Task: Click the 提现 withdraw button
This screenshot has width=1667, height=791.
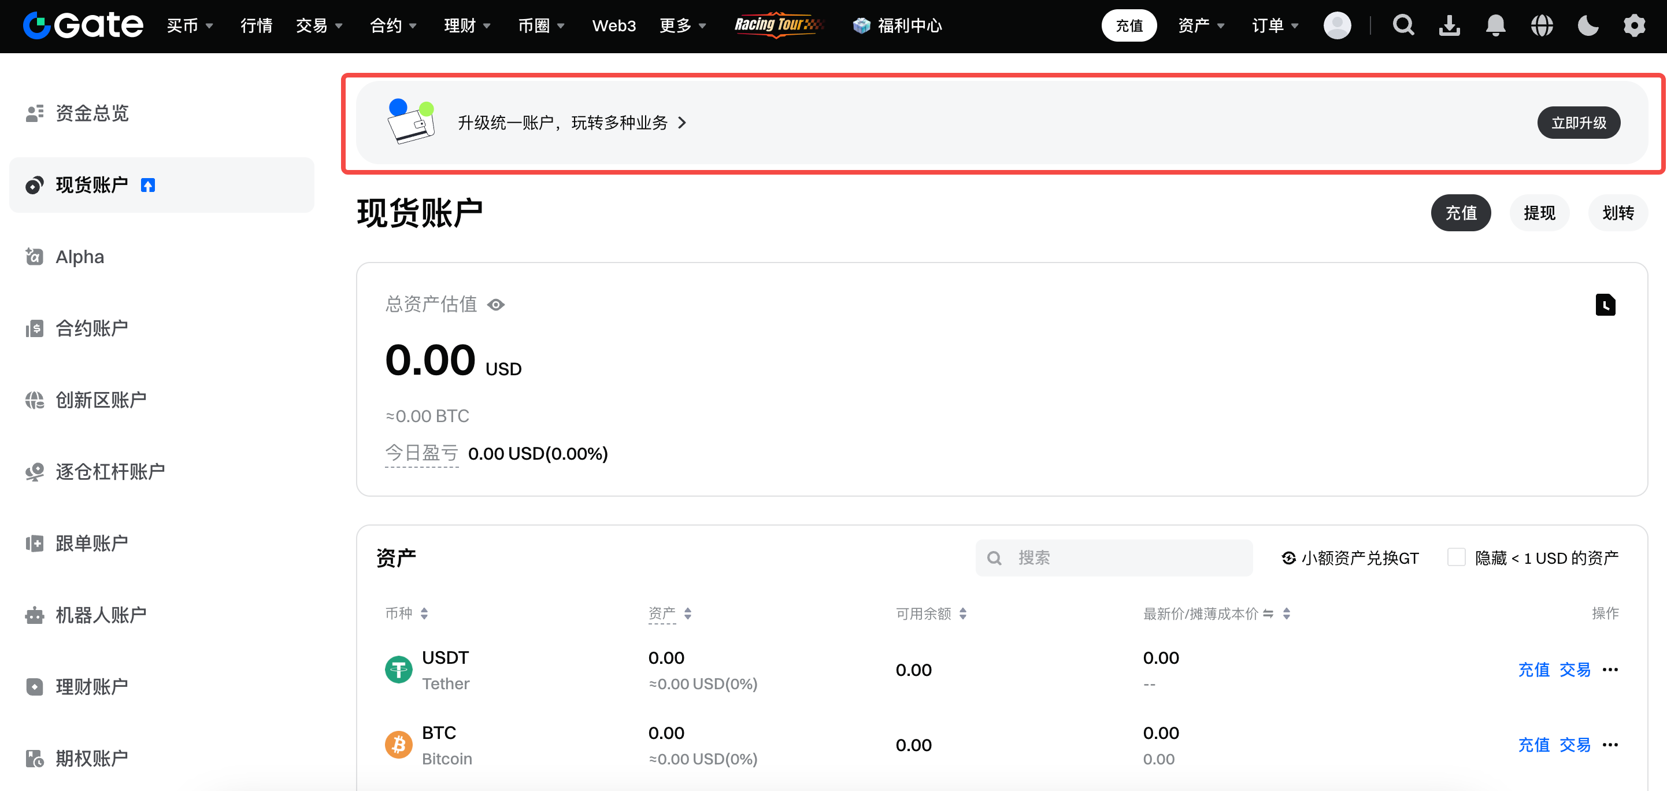Action: click(x=1539, y=213)
